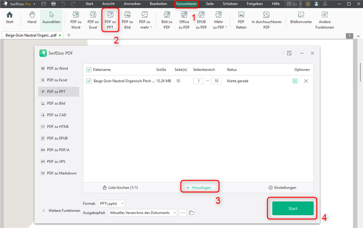Screen dimensions: 363x228
Task: Select PDF zu PDF/A in sidebar
Action: pos(59,150)
